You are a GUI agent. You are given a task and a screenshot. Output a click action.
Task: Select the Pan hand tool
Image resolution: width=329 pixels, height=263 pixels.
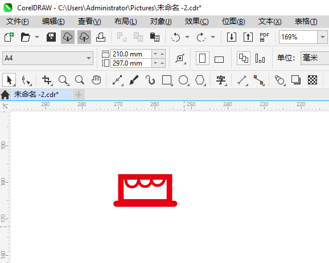pyautogui.click(x=96, y=80)
